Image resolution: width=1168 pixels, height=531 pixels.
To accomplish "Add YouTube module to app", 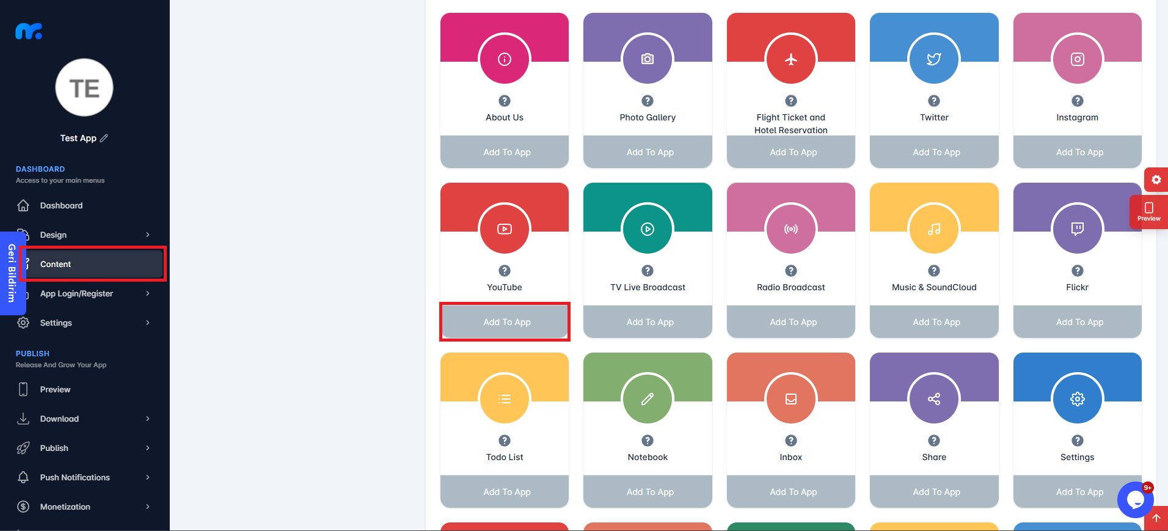I will (x=505, y=322).
